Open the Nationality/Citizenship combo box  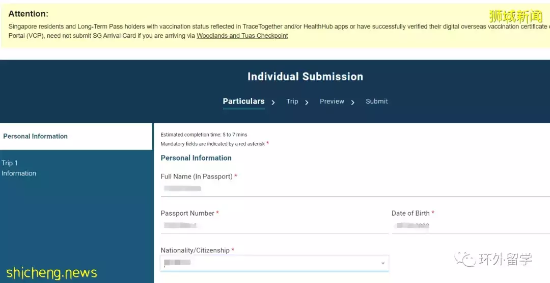[270, 263]
